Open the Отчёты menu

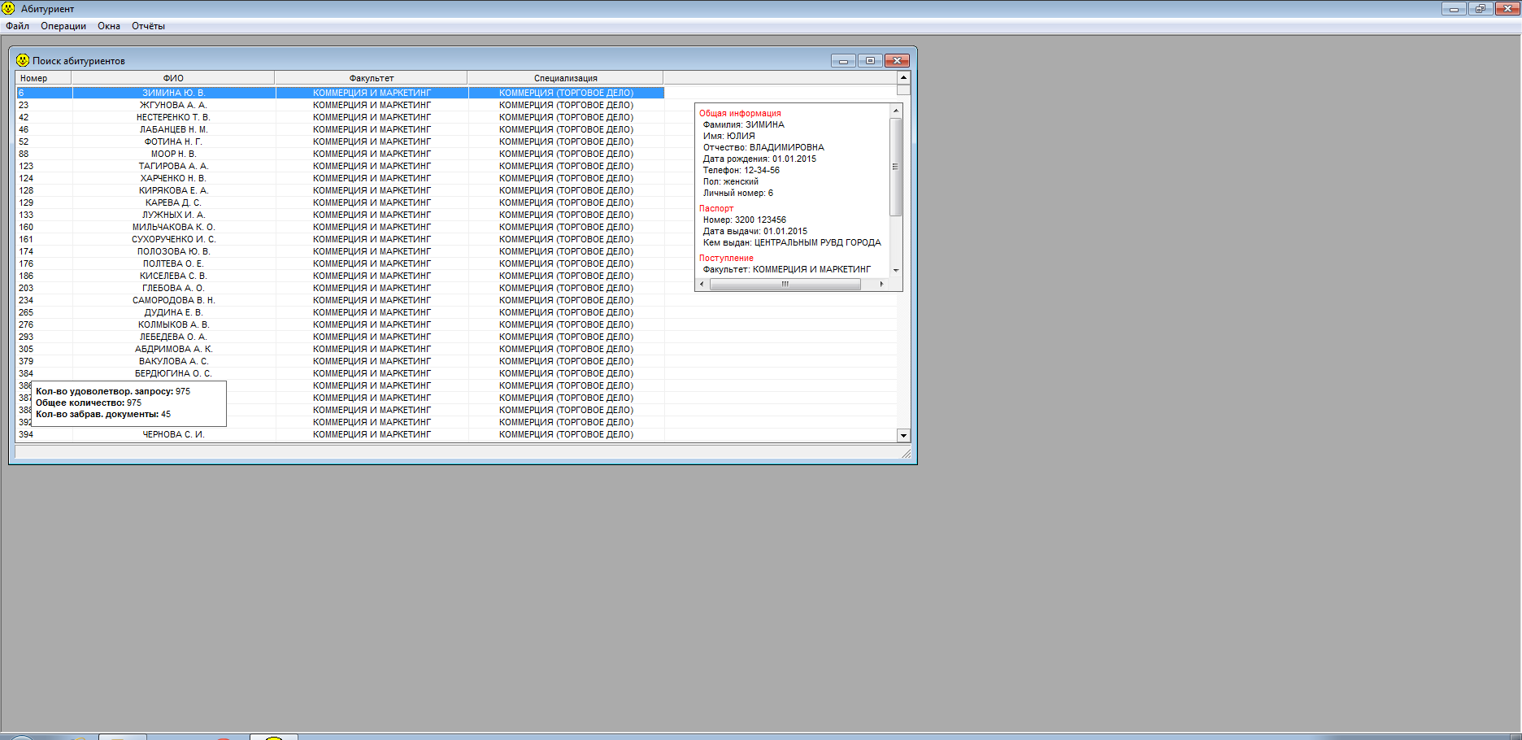pyautogui.click(x=148, y=26)
